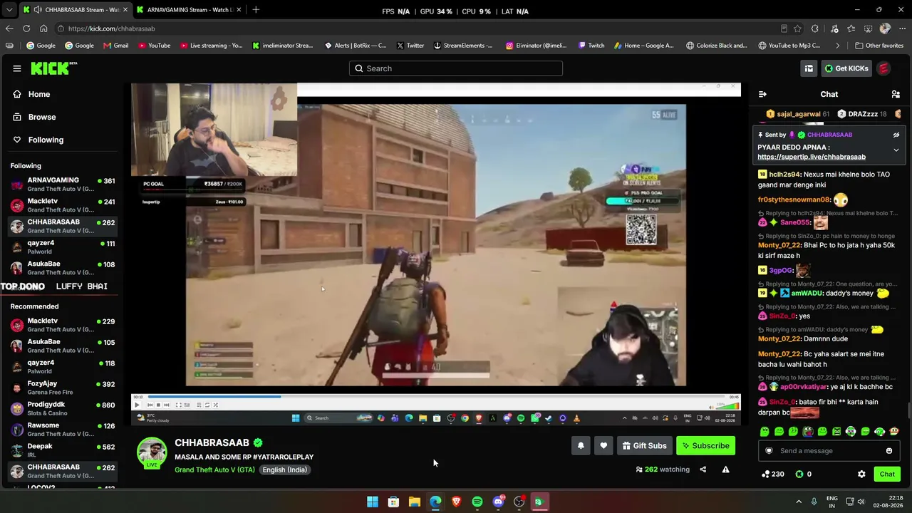Open the emoji picker in message box

point(889,450)
